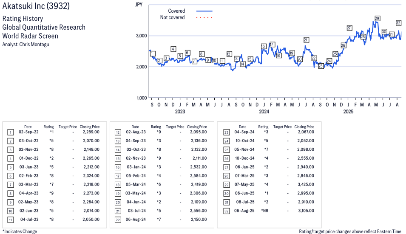Click the date 02-Aug-23 in the table

136,132
